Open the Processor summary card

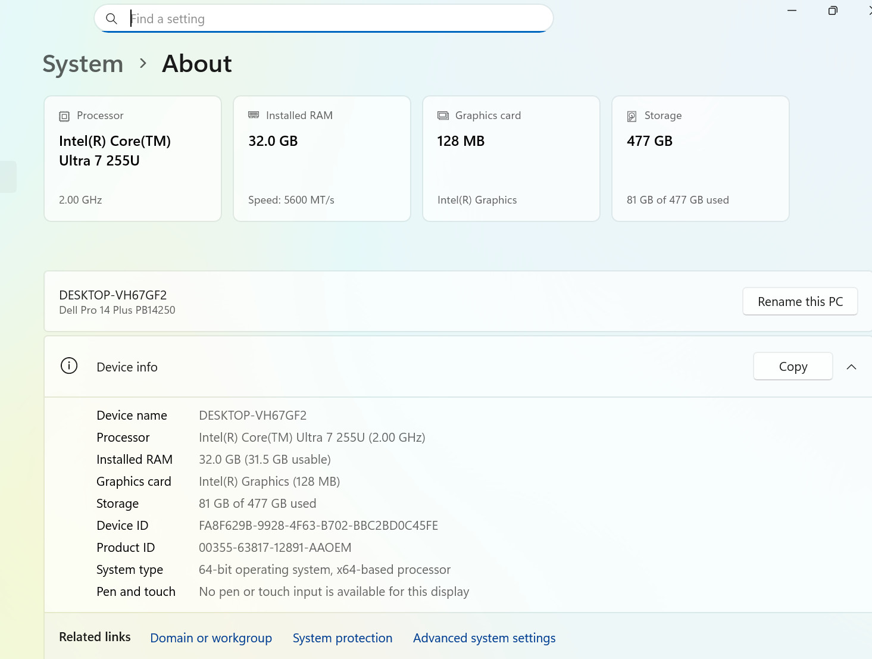[133, 158]
